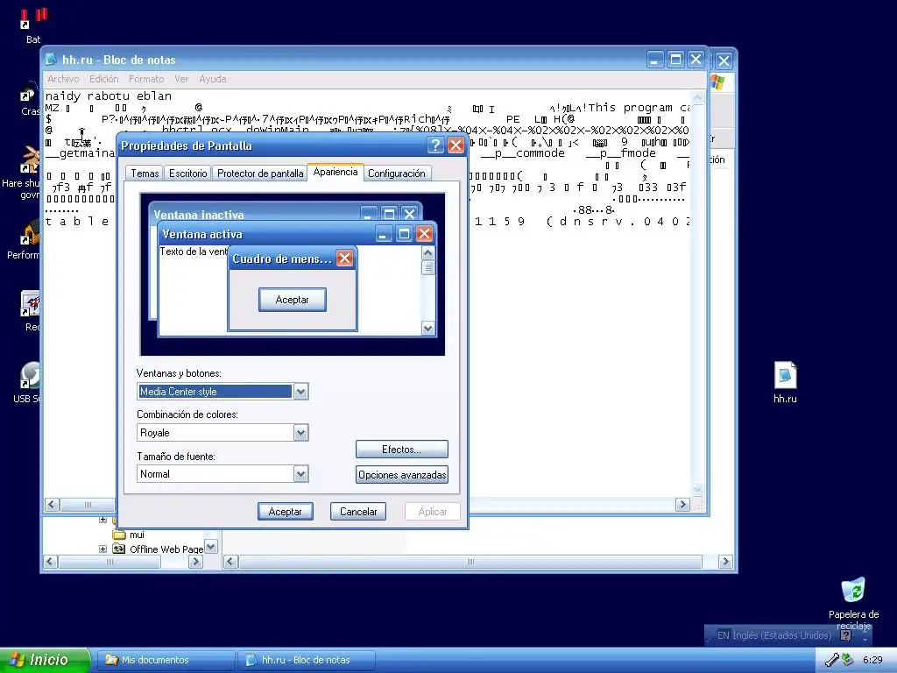Open the Temas tab

point(145,174)
